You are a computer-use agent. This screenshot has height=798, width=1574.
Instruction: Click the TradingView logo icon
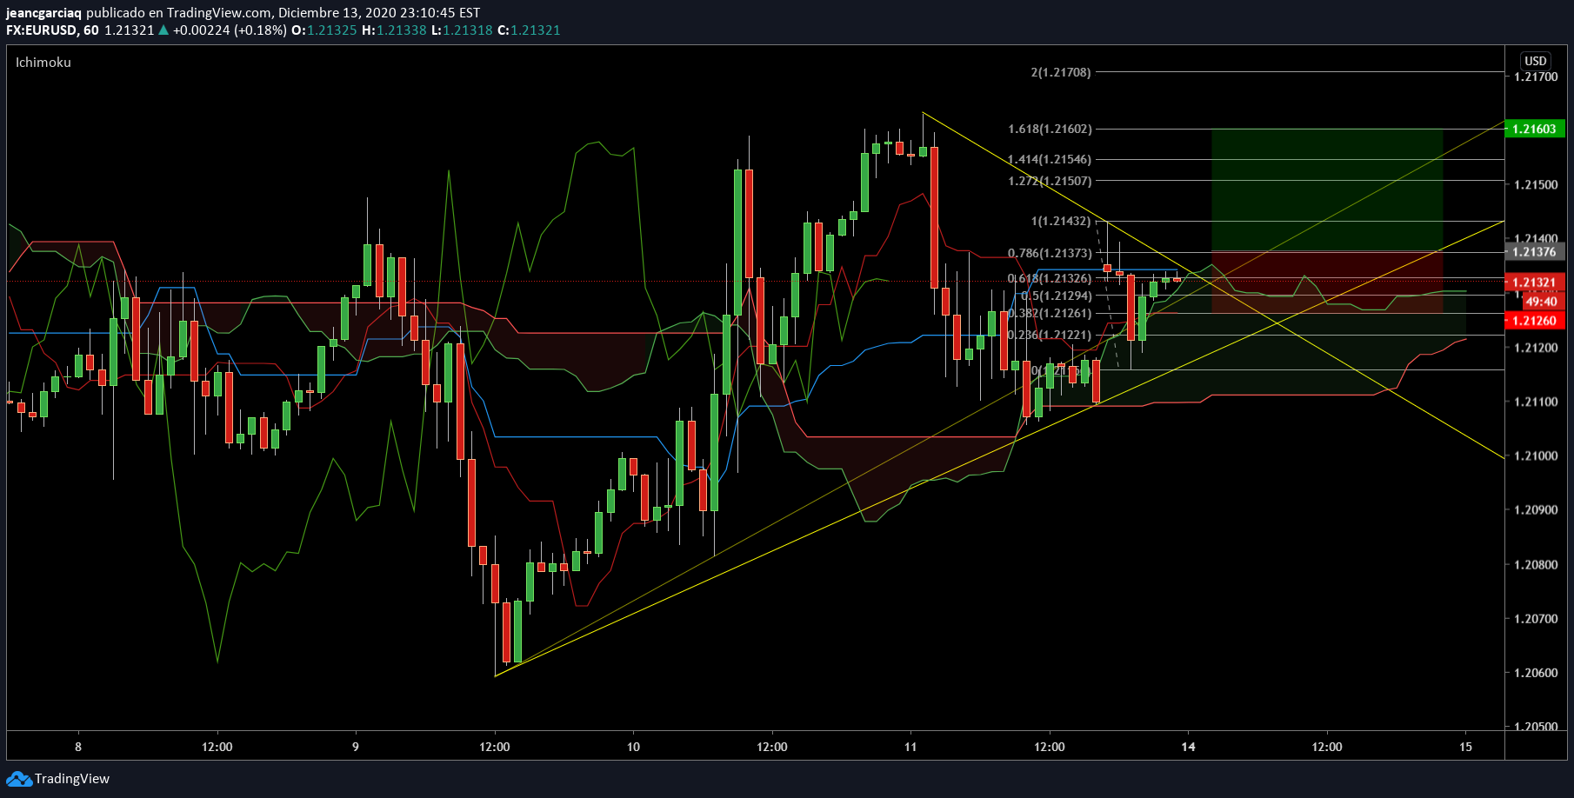[19, 779]
